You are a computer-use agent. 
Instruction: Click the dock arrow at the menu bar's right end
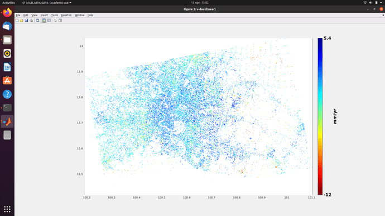tap(383, 15)
